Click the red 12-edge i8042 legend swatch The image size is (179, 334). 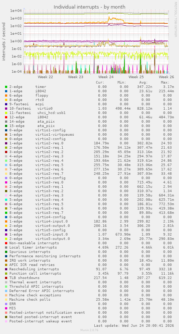(6, 117)
